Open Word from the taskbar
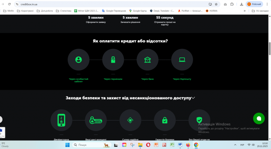 [180, 145]
